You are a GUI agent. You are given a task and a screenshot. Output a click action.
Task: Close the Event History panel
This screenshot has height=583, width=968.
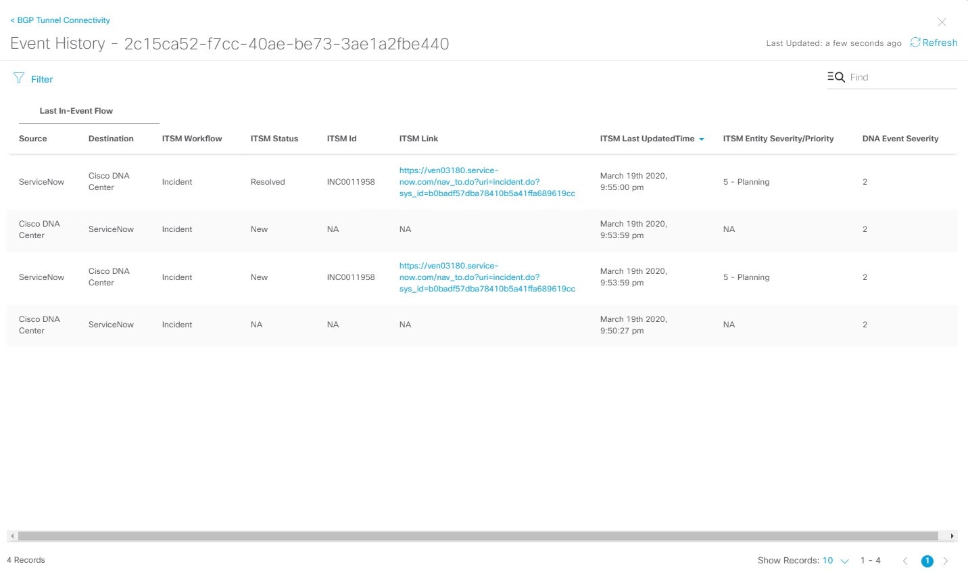coord(942,22)
